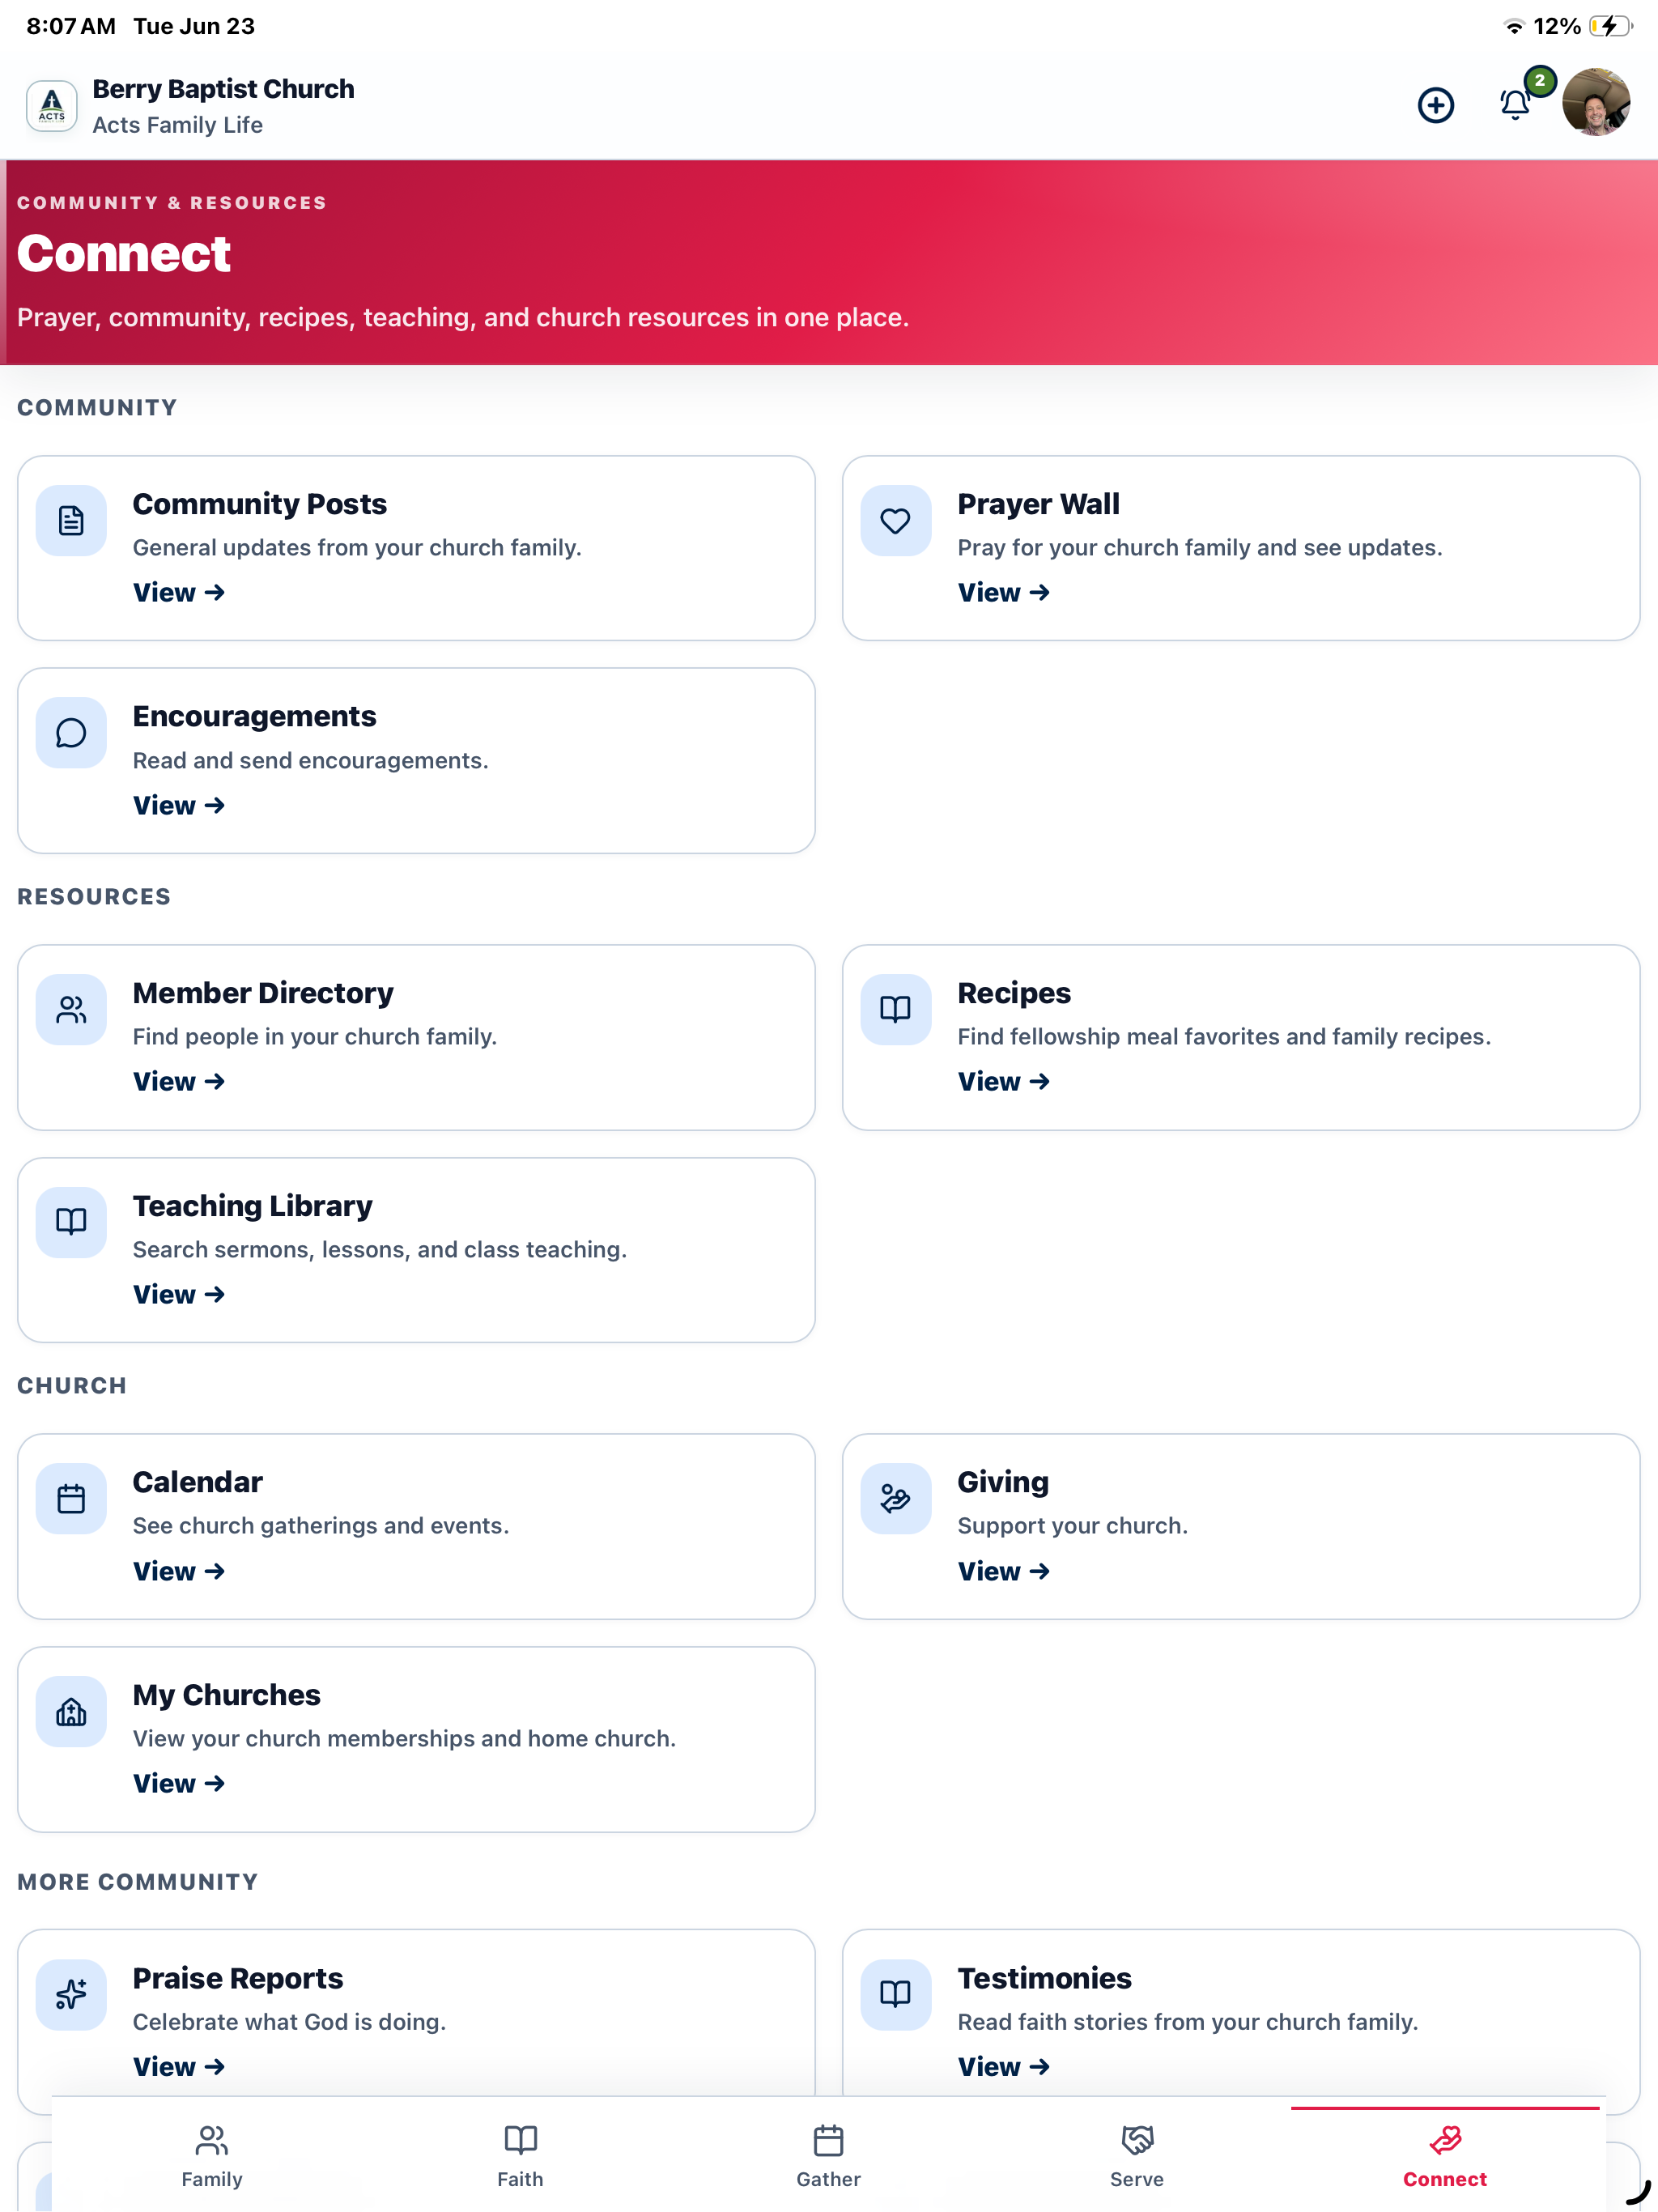Open the Community Posts card title
This screenshot has height=2212, width=1658.
click(x=259, y=504)
